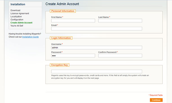Select License Agreement step in sidebar
The image size is (172, 103).
20,13
